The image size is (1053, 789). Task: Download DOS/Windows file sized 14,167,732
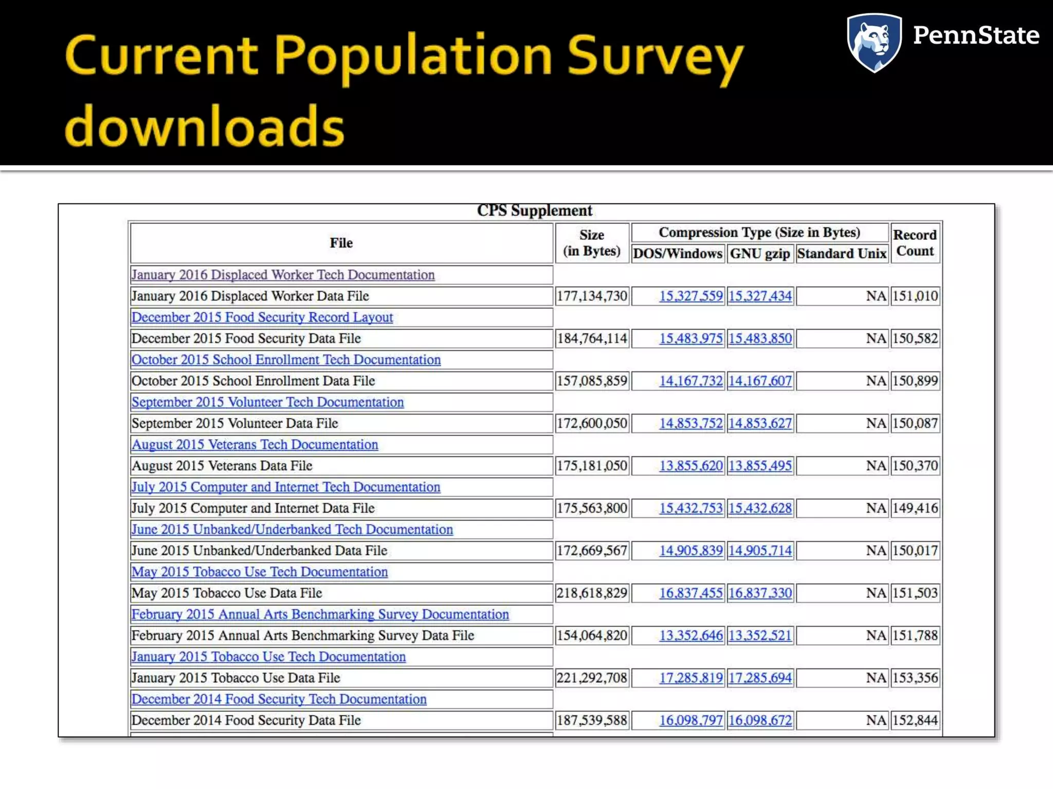click(691, 381)
